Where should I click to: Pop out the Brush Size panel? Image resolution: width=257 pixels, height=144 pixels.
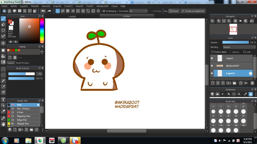click(x=252, y=101)
